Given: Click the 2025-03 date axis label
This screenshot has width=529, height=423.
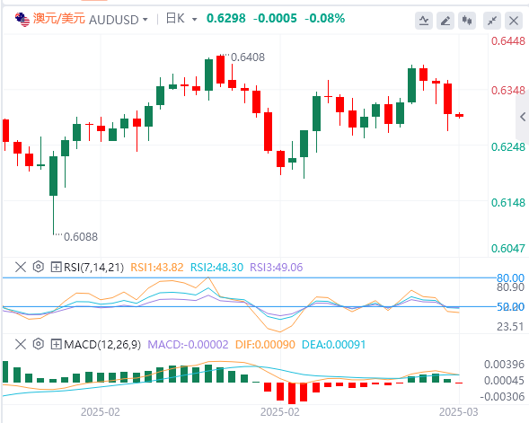Looking at the screenshot, I should click(x=458, y=412).
